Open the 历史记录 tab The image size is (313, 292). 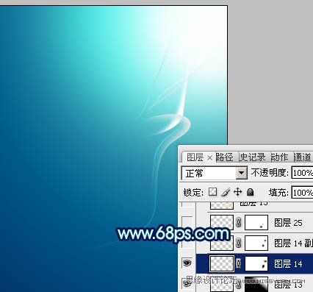(x=253, y=157)
